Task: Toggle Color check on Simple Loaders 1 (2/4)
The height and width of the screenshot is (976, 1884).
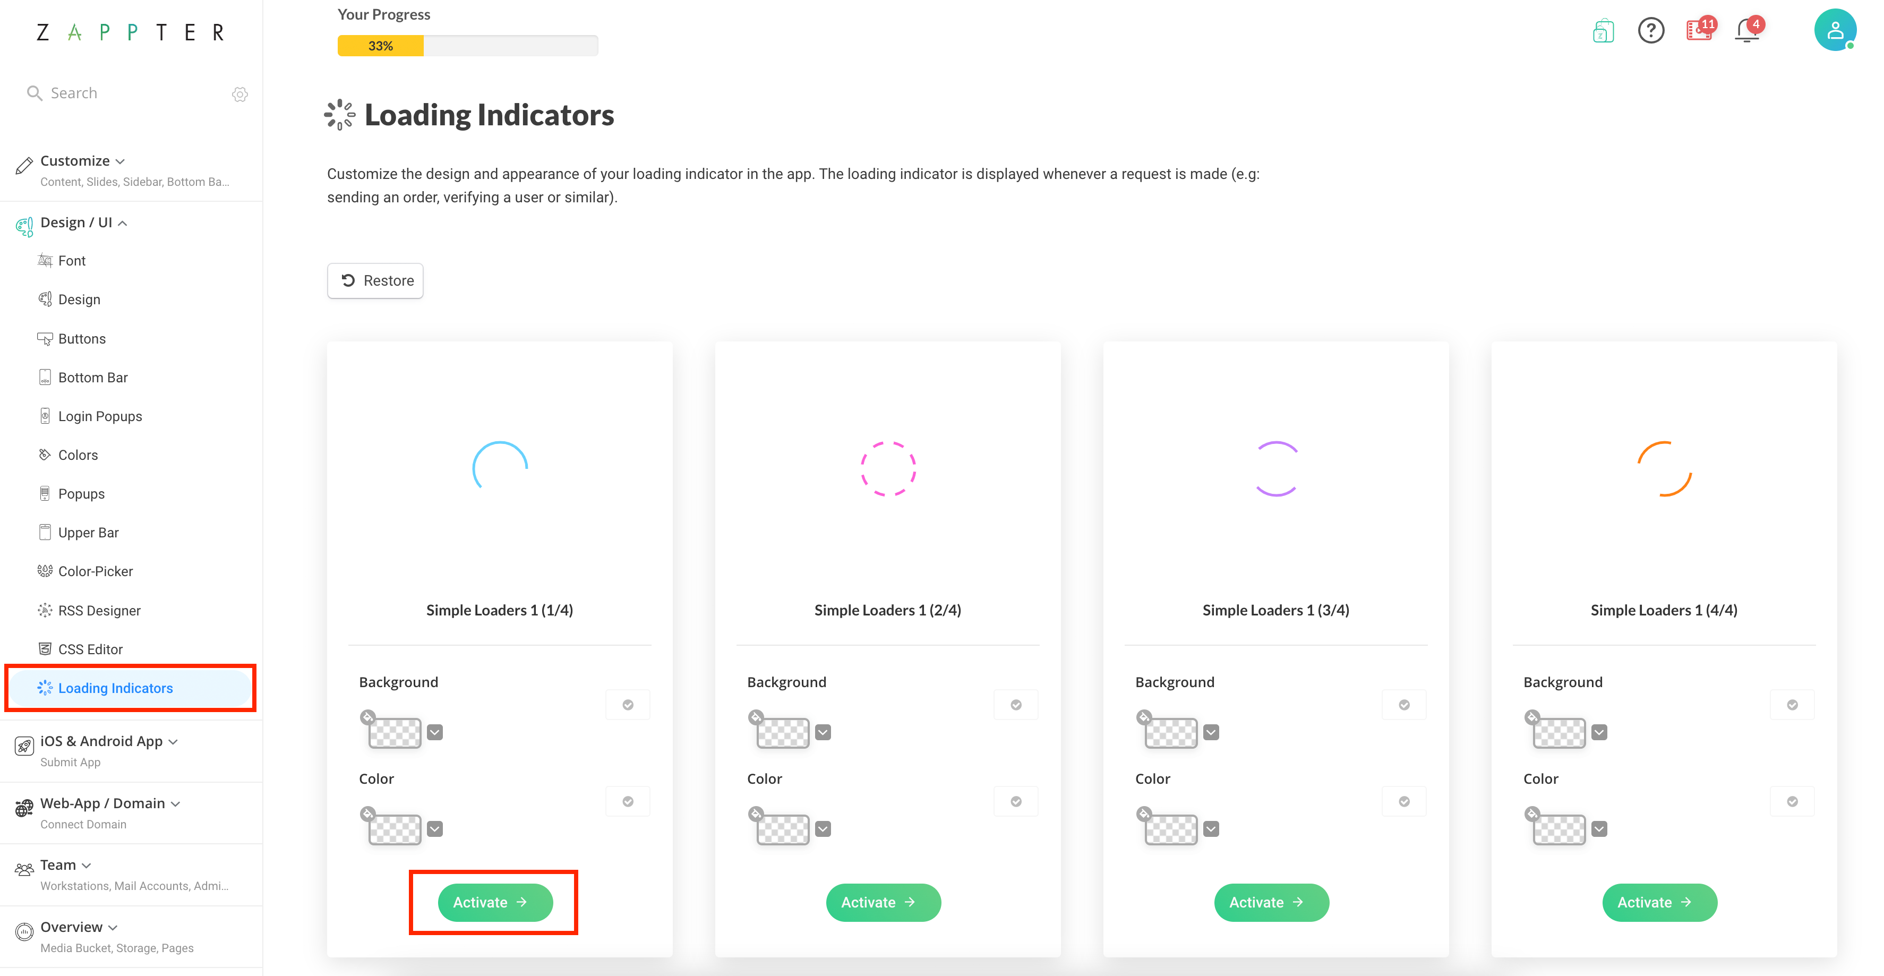Action: point(1016,801)
